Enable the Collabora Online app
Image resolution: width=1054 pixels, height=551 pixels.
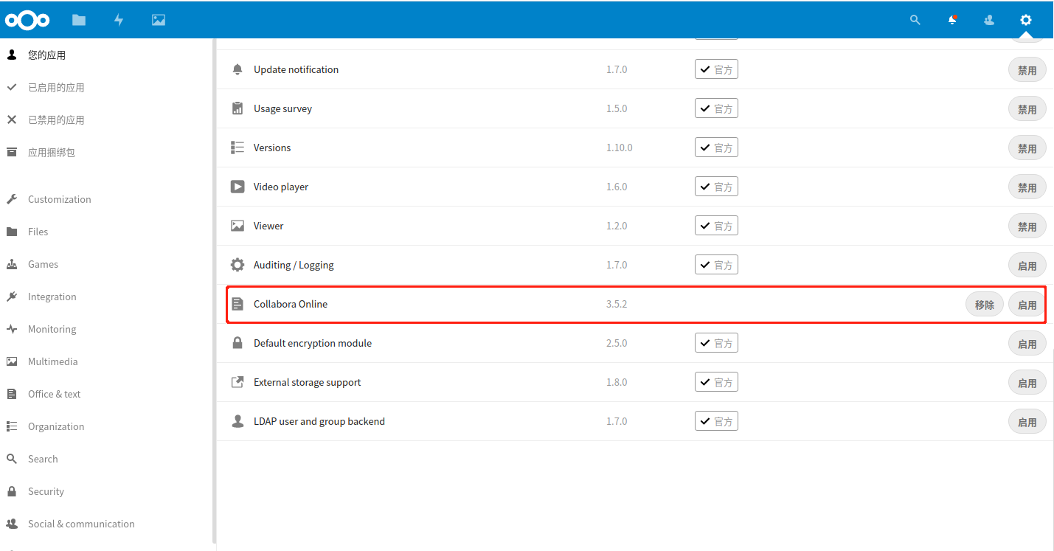click(1027, 304)
